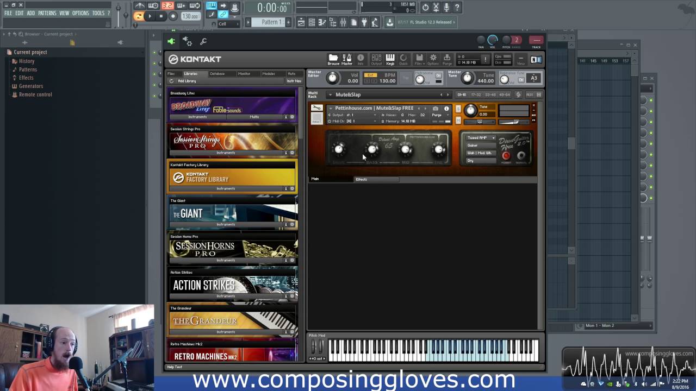Toggle the Kontakt Keyb on-screen keyboard
The height and width of the screenshot is (391, 696).
pos(390,59)
